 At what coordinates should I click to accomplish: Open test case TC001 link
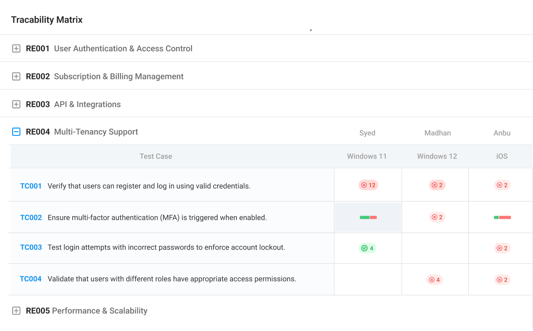point(31,186)
